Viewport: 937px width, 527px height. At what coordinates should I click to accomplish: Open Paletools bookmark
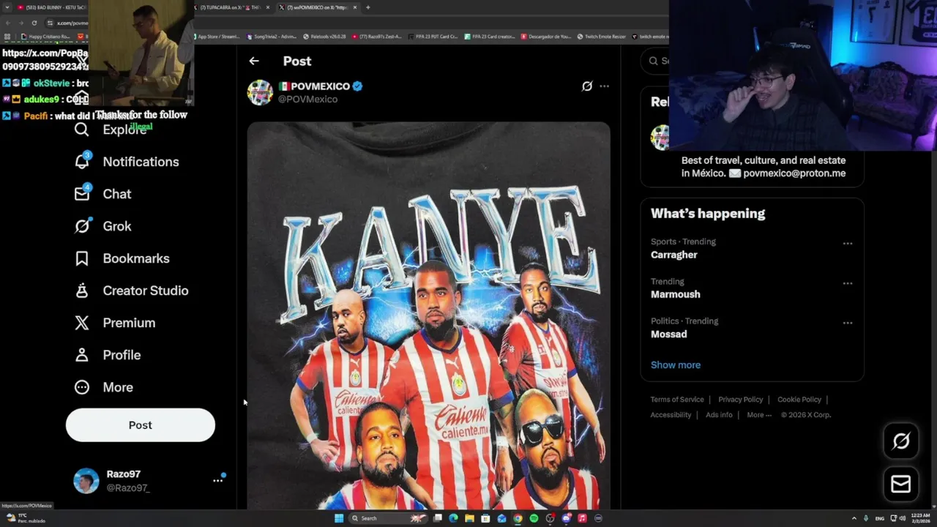[326, 37]
